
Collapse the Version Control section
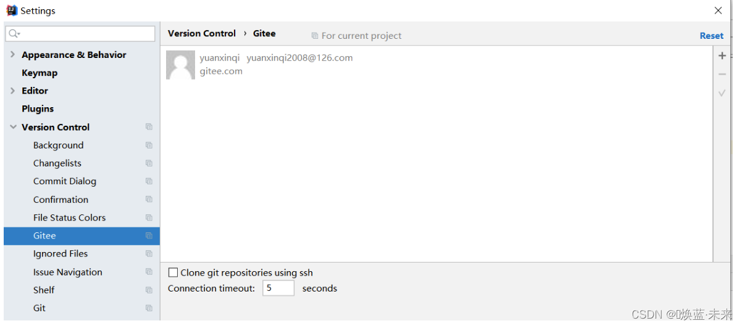pyautogui.click(x=13, y=127)
